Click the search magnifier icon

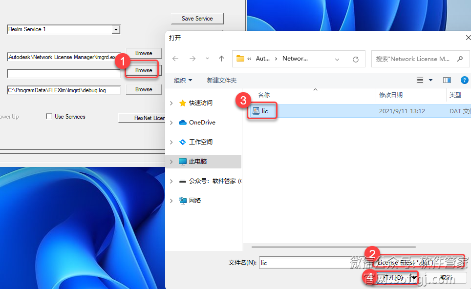tap(460, 59)
